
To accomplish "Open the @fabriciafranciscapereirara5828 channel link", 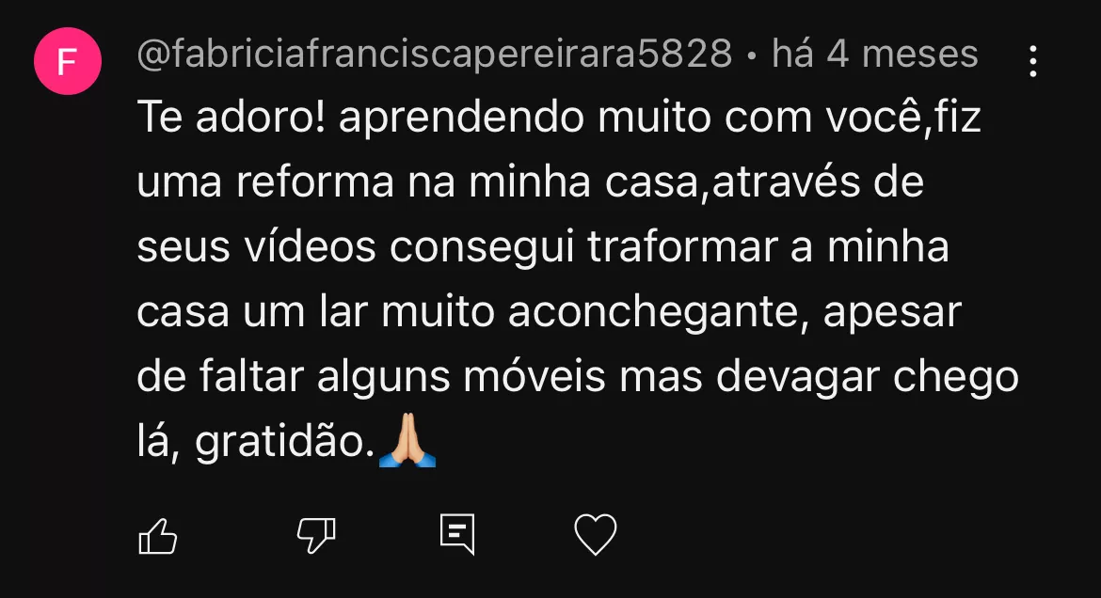I will [x=435, y=55].
